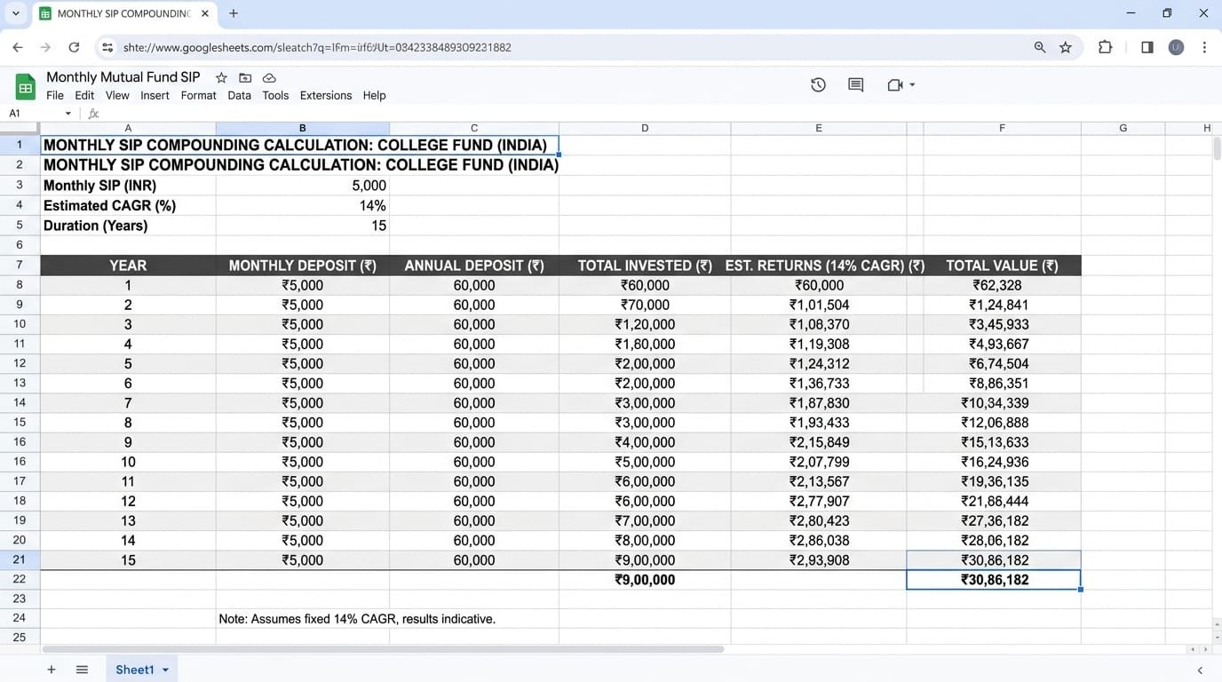Open the Data menu
Screen dimensions: 1222x682
point(239,95)
